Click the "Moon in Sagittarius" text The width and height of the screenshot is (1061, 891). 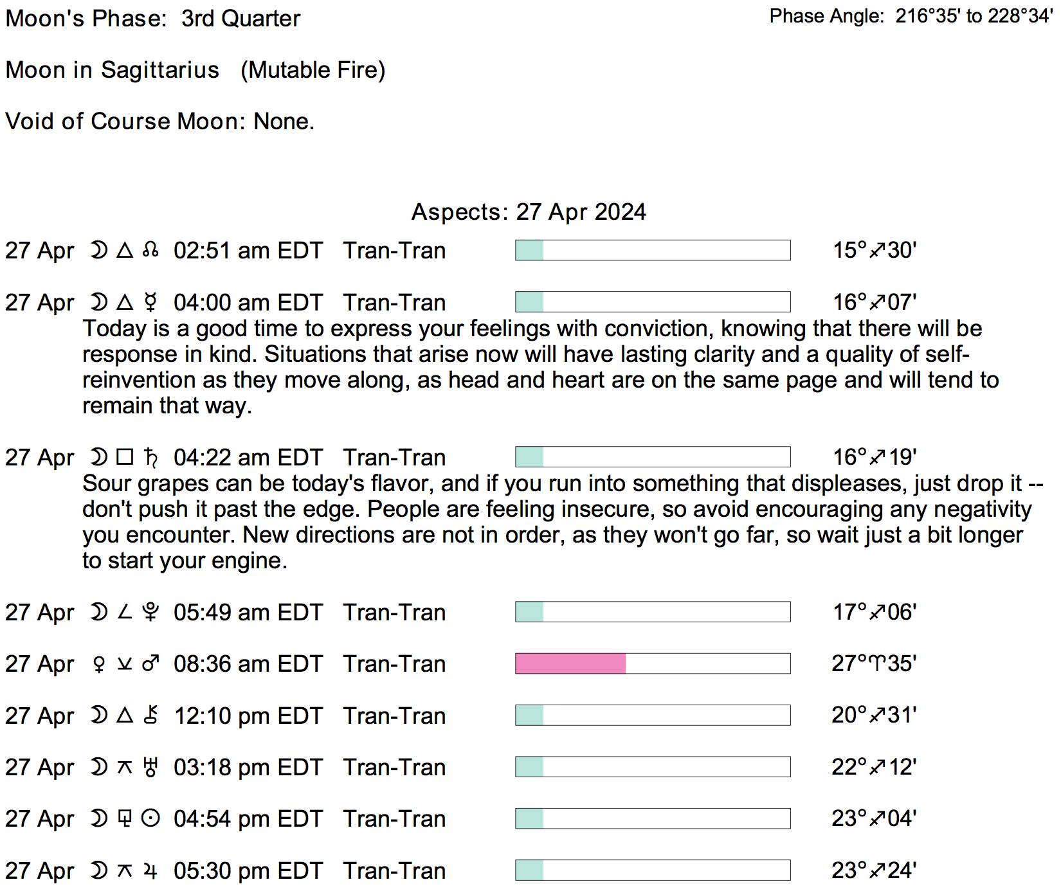[x=113, y=69]
